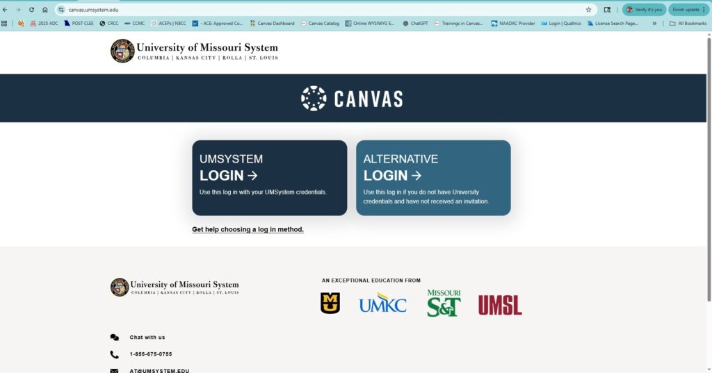Viewport: 712px width, 373px height.
Task: Open the UMSYSTEM Login card
Action: 269,178
